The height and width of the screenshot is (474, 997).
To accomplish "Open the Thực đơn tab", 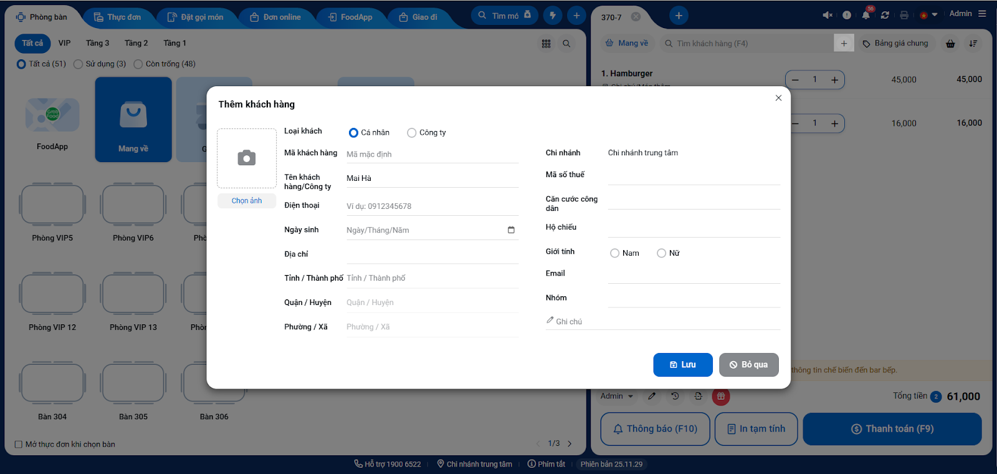I will [x=117, y=17].
